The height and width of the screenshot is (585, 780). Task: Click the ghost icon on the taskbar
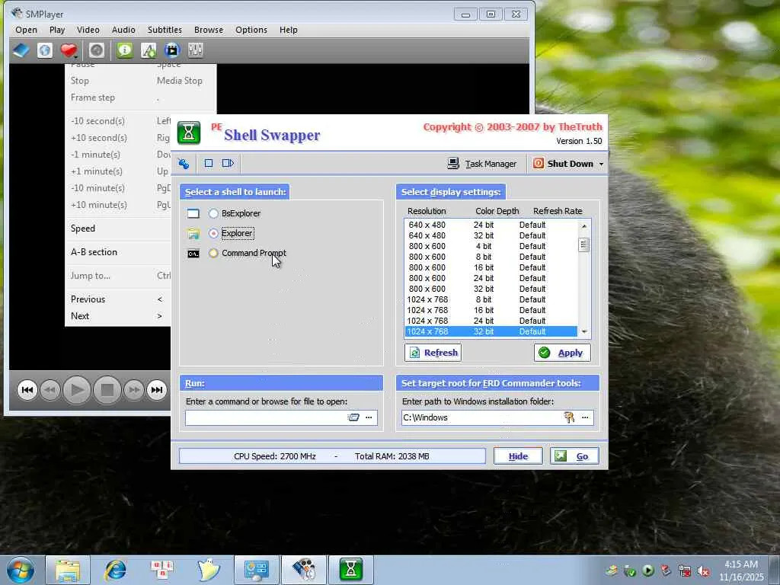click(x=209, y=570)
